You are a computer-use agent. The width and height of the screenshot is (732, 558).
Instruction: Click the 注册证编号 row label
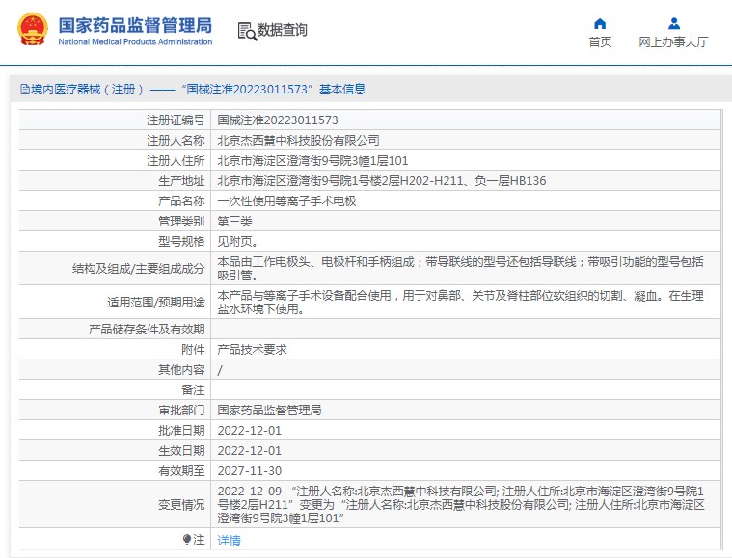click(176, 120)
